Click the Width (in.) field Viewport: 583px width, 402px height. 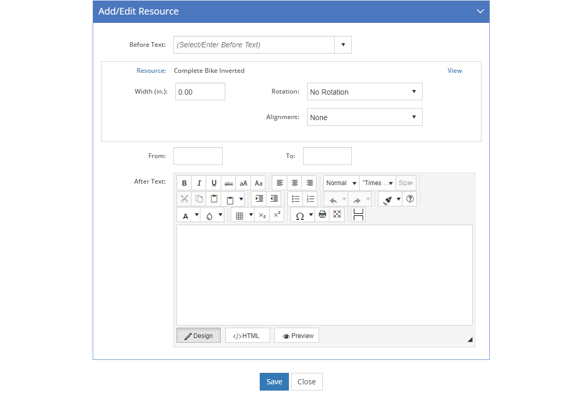tap(200, 92)
